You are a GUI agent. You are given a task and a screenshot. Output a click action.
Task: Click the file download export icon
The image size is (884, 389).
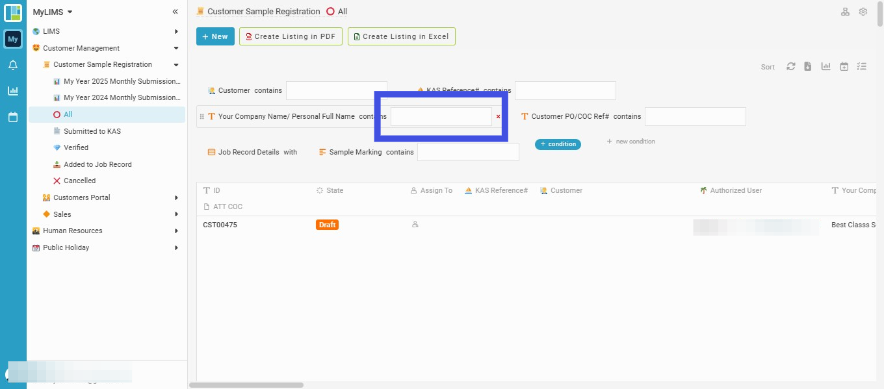coord(808,66)
